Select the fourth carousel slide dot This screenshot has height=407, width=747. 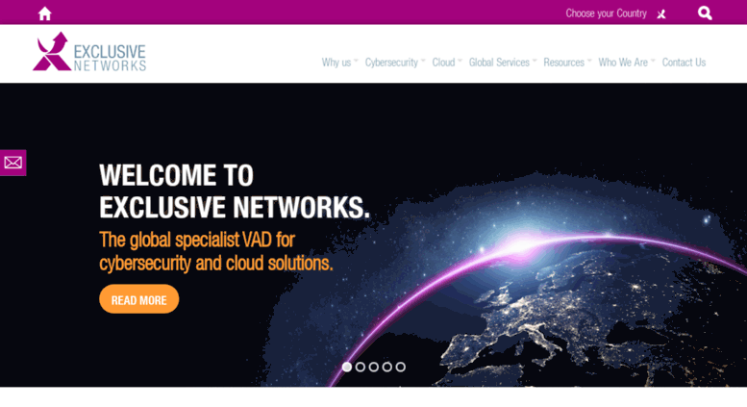click(x=387, y=367)
